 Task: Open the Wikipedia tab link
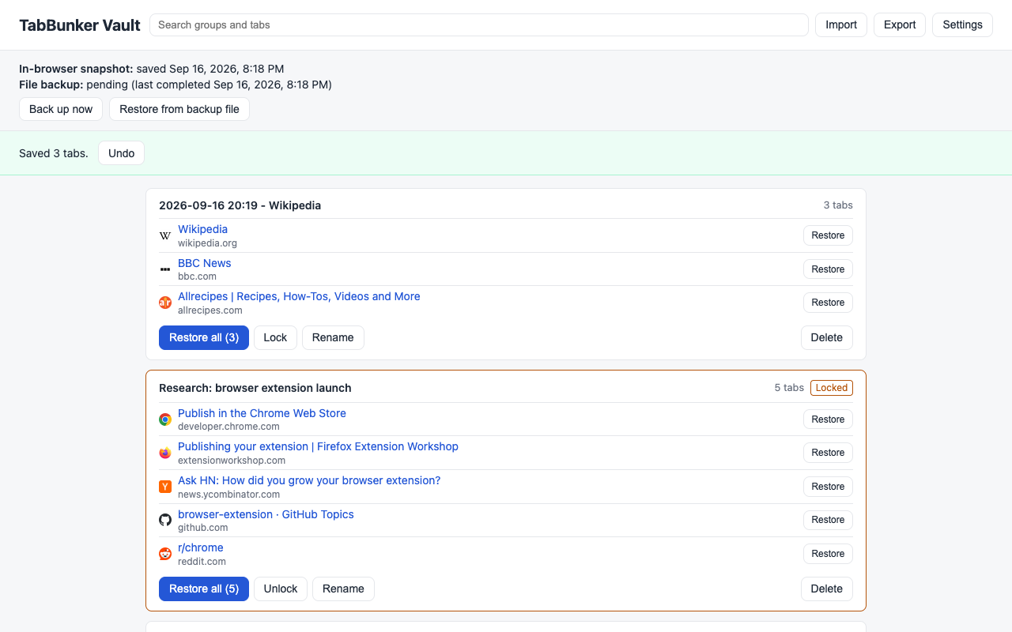202,229
